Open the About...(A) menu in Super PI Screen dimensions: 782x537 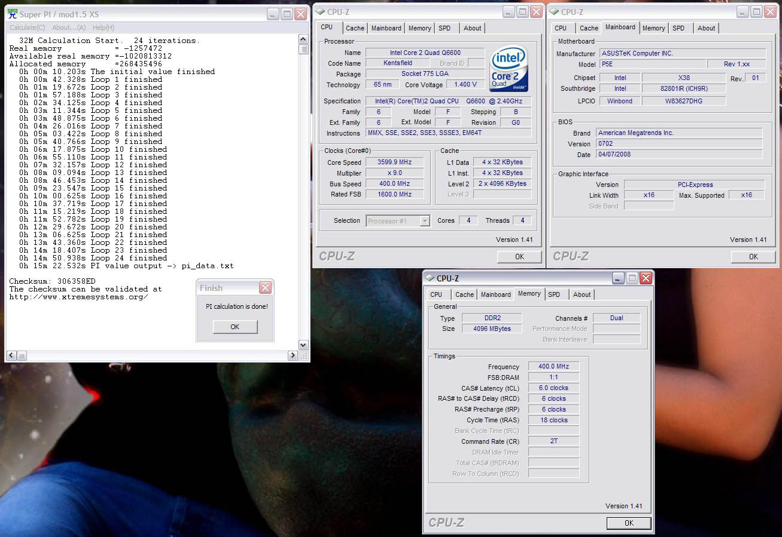[69, 27]
